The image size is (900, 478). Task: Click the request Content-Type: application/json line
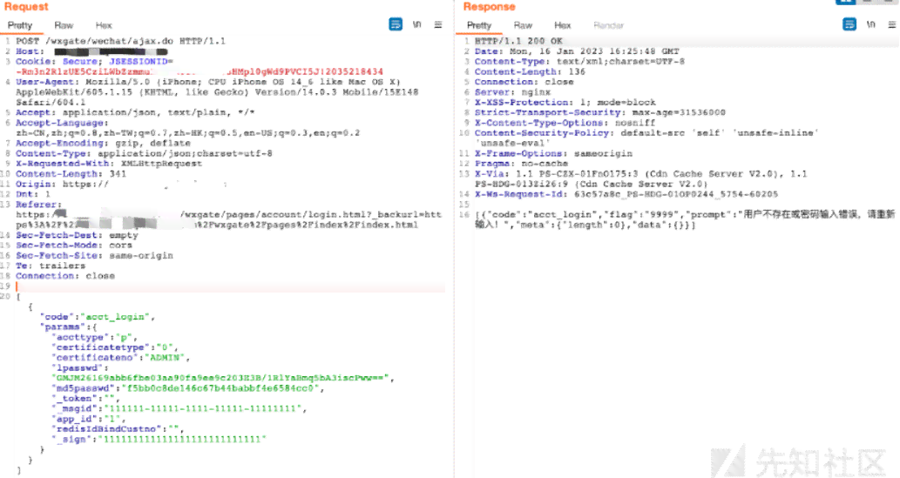point(144,154)
